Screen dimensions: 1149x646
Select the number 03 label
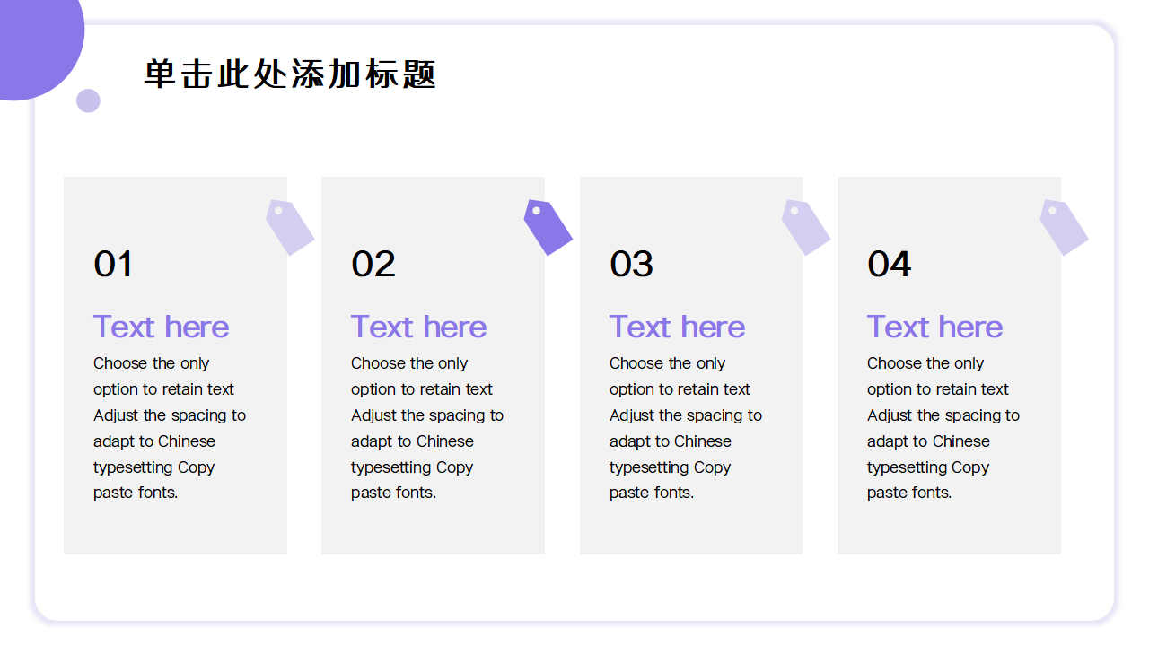(631, 265)
